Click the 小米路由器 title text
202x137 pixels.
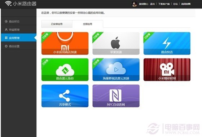(x=25, y=4)
